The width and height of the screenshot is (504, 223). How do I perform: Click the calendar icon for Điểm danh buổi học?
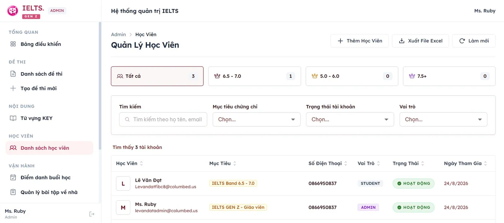[13, 177]
